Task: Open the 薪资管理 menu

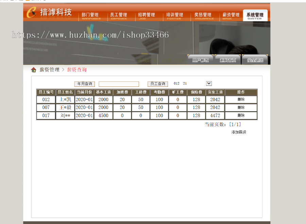Action: pyautogui.click(x=231, y=16)
